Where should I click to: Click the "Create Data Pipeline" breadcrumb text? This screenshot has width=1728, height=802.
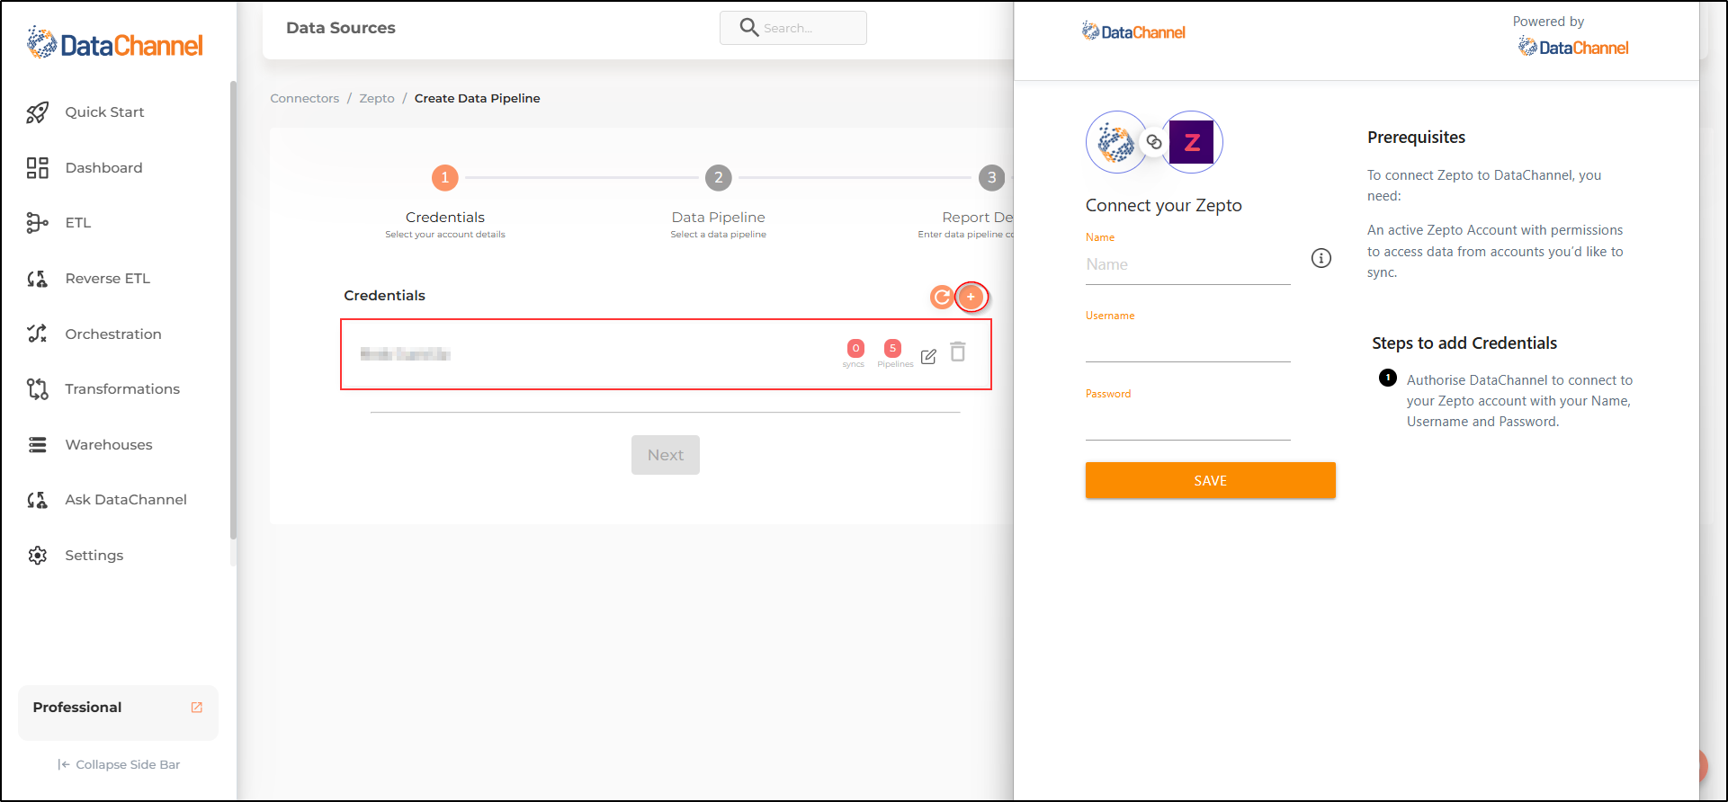477,98
